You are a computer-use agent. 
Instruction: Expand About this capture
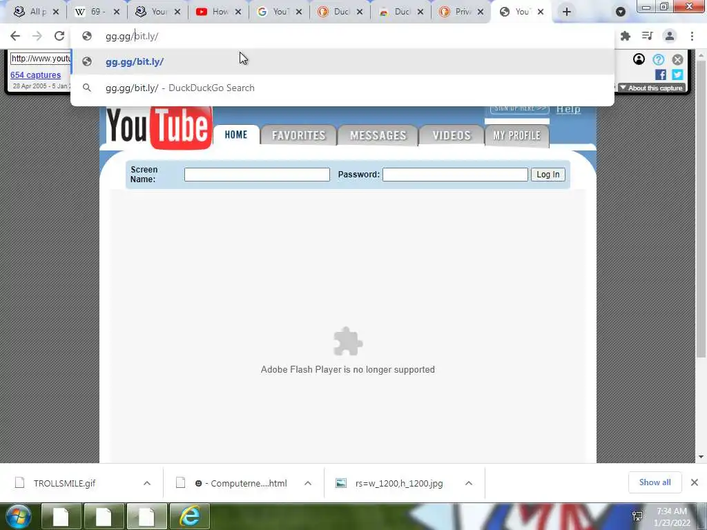click(x=652, y=88)
